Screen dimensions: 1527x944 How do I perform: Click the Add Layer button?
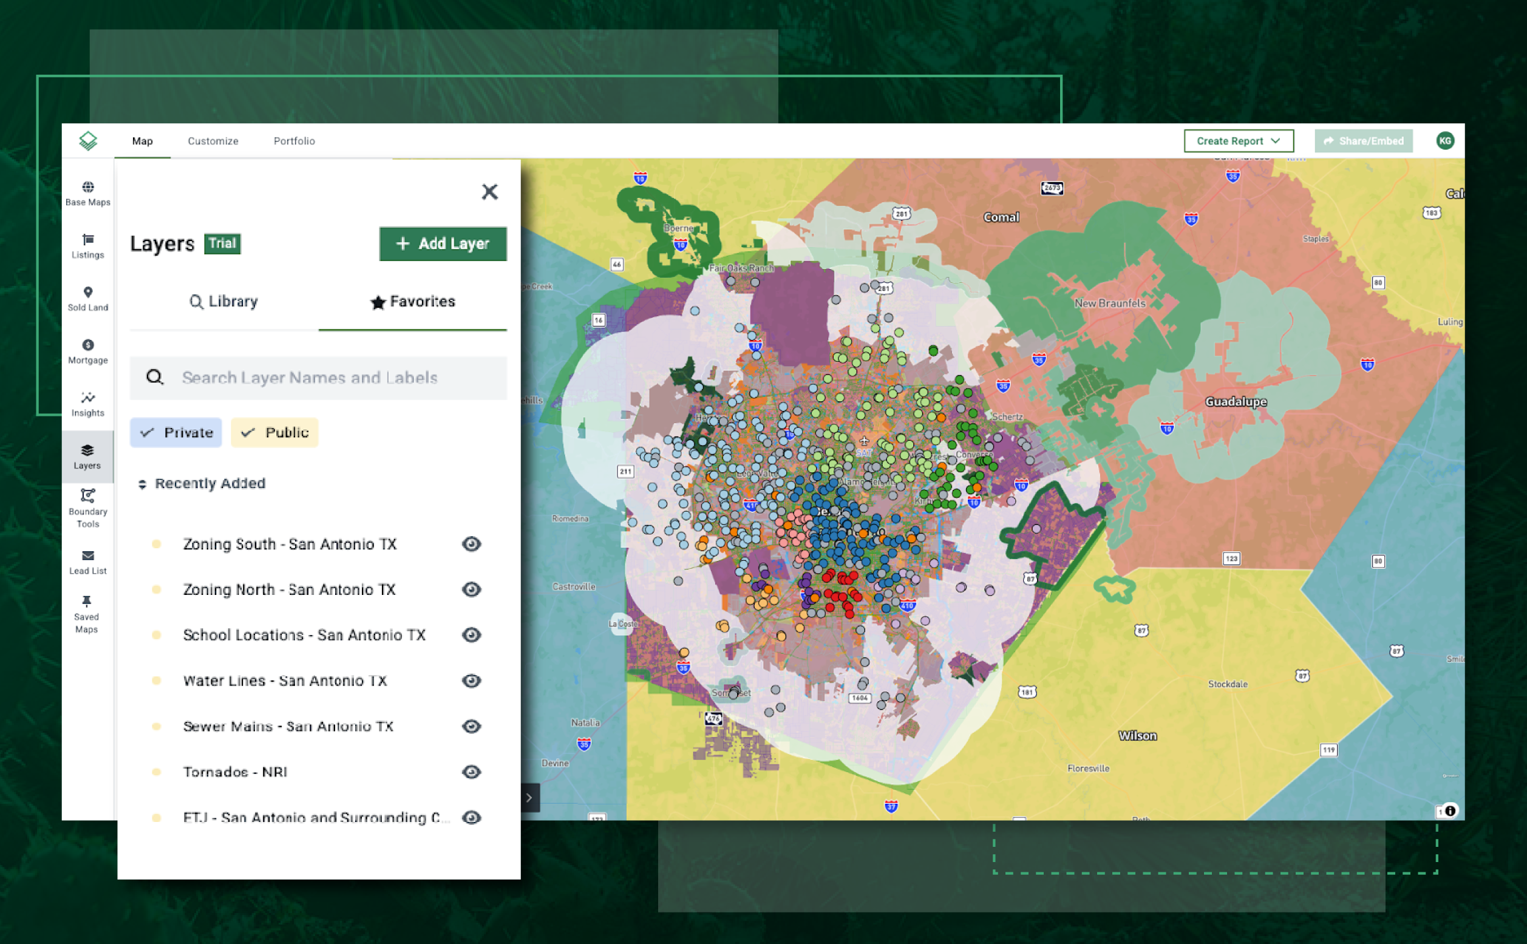click(x=443, y=243)
